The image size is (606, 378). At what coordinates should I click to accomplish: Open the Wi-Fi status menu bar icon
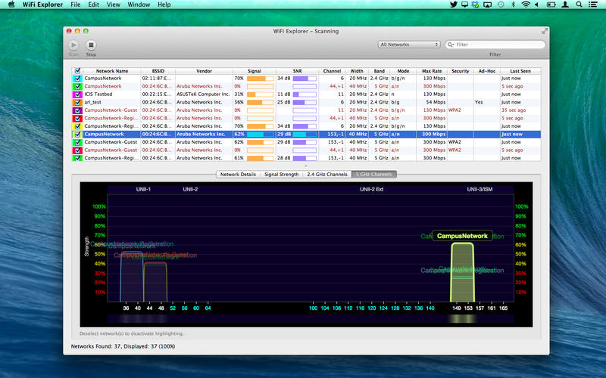tap(526, 5)
